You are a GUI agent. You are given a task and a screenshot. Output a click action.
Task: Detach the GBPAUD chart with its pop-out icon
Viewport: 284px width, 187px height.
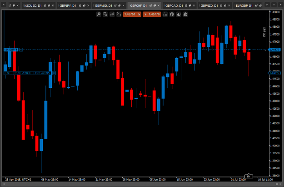[x=120, y=5]
